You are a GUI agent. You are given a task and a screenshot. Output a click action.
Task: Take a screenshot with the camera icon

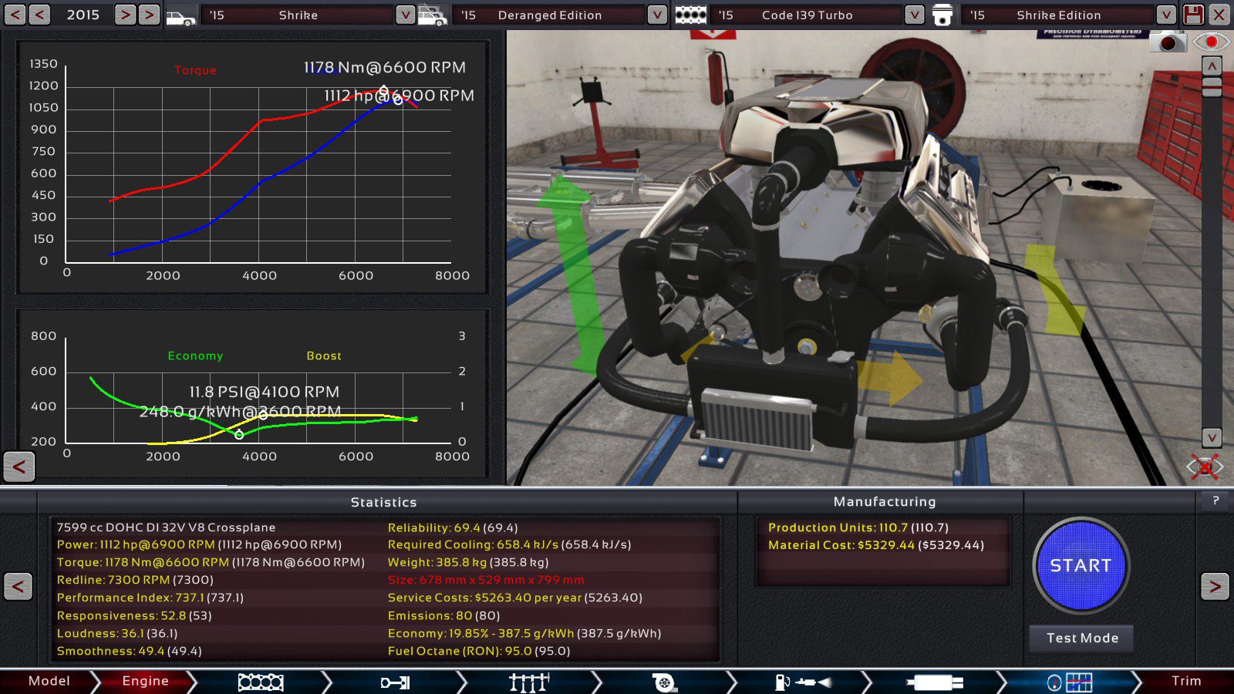(x=1168, y=42)
